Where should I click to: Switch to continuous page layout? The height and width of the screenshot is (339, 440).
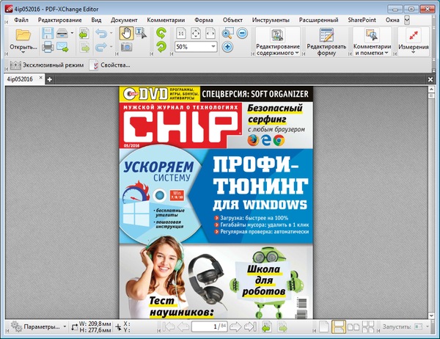(339, 326)
